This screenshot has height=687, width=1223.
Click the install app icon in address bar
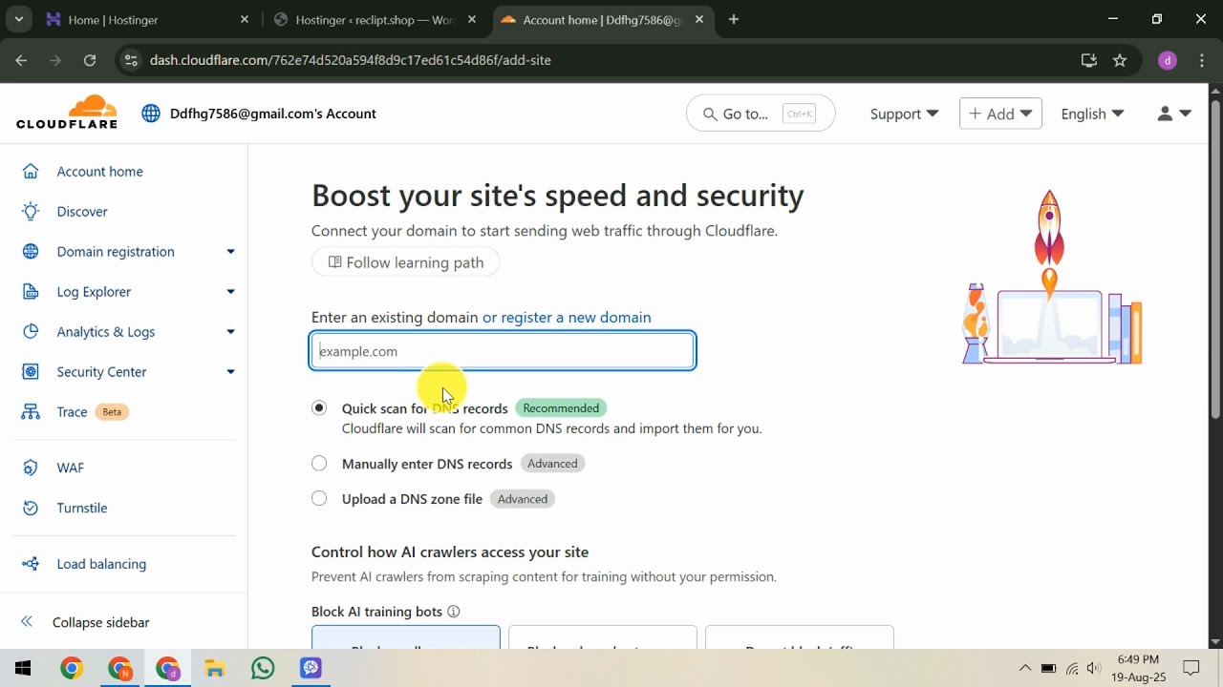tap(1088, 60)
